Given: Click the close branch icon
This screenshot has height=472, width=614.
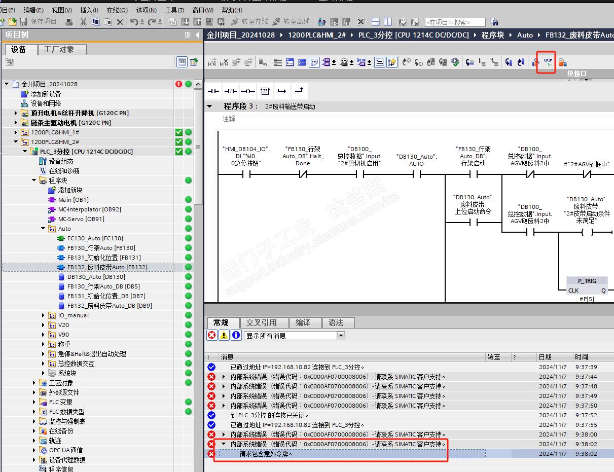Looking at the screenshot, I should [x=299, y=91].
